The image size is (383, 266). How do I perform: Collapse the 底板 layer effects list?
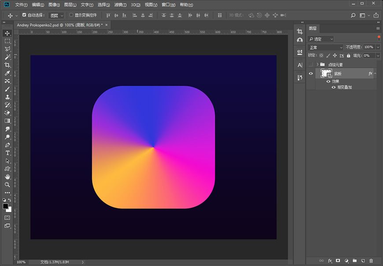click(375, 74)
